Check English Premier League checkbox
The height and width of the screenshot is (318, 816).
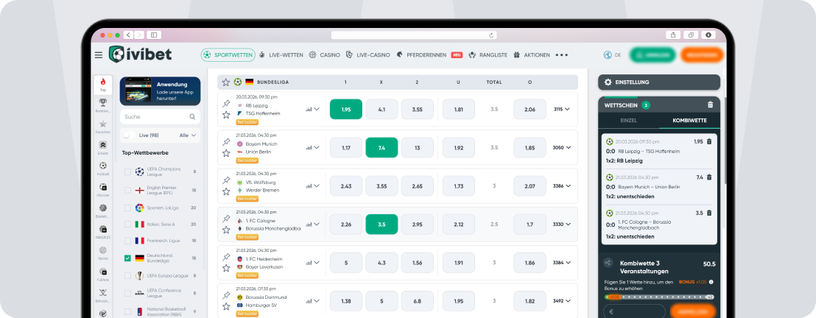(127, 191)
